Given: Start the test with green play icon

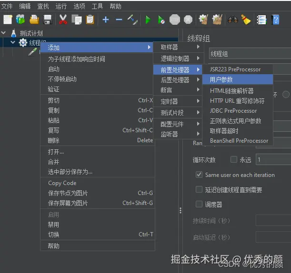Looking at the screenshot, I should pyautogui.click(x=148, y=19).
